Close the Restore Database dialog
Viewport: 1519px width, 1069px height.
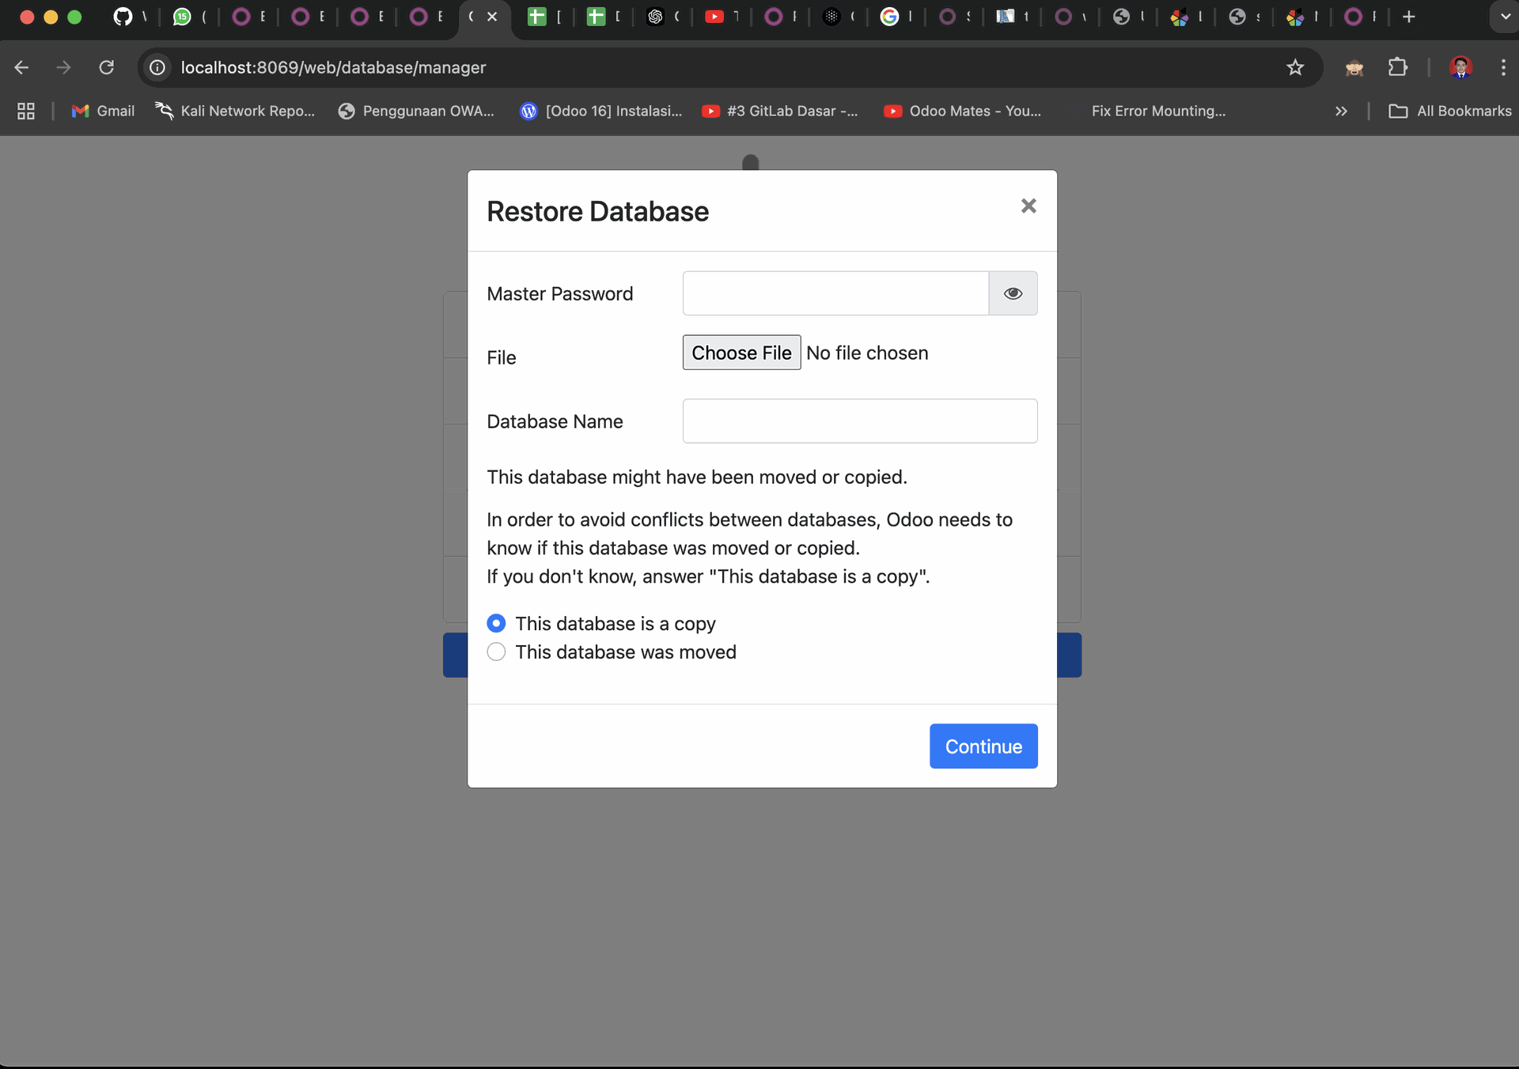pyautogui.click(x=1028, y=206)
